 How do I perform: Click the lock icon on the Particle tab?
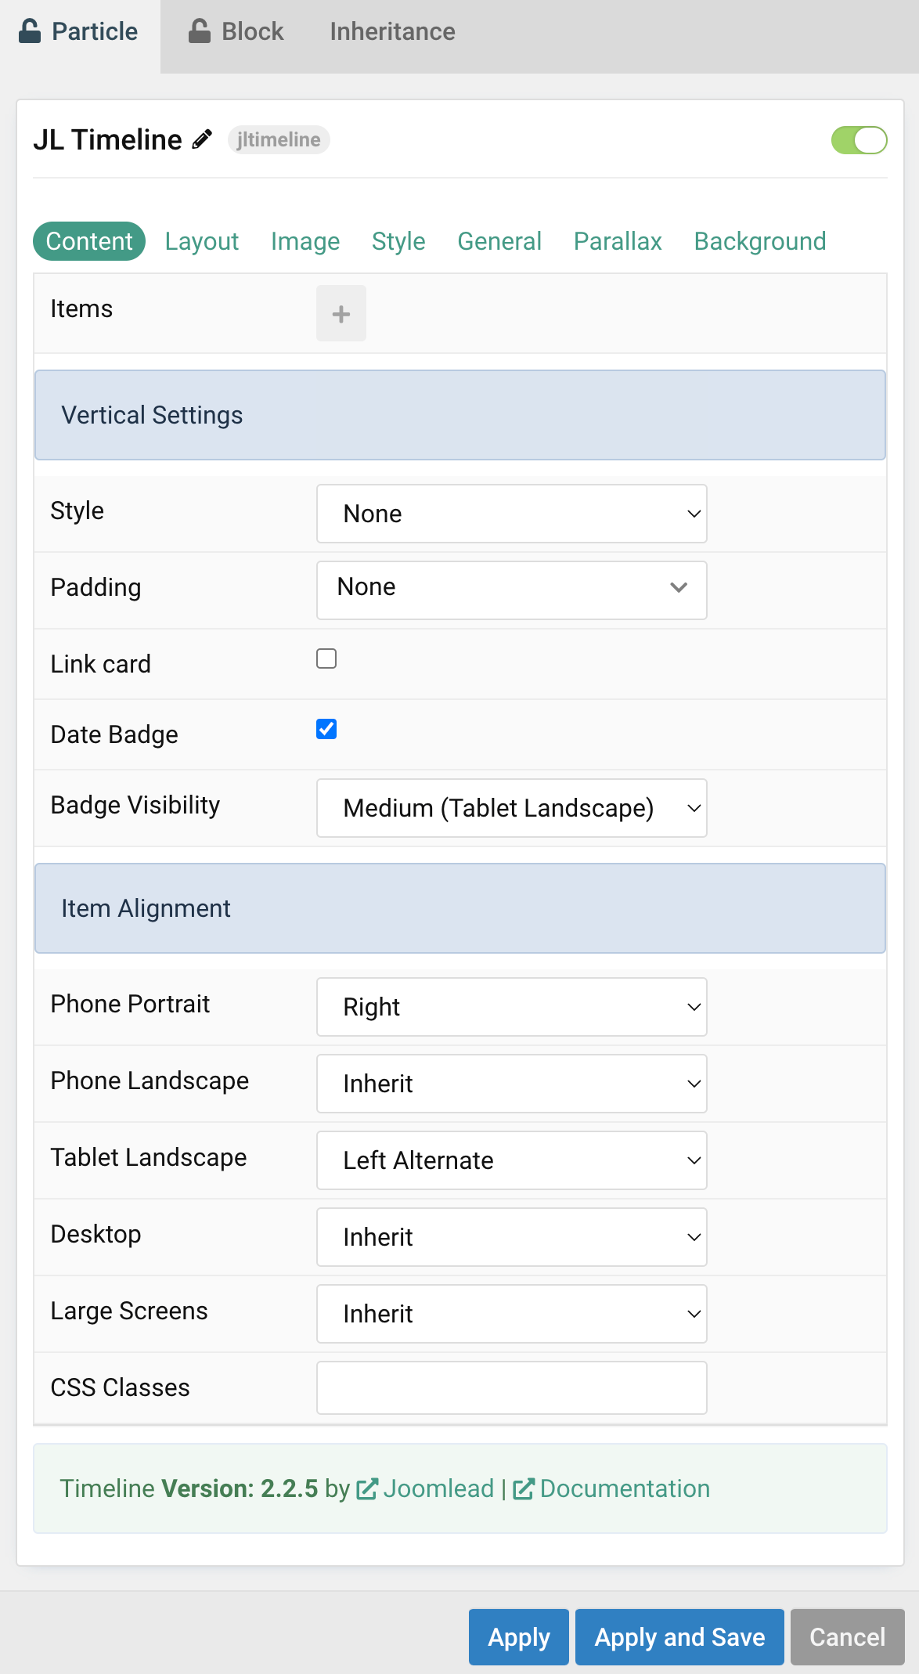point(28,31)
